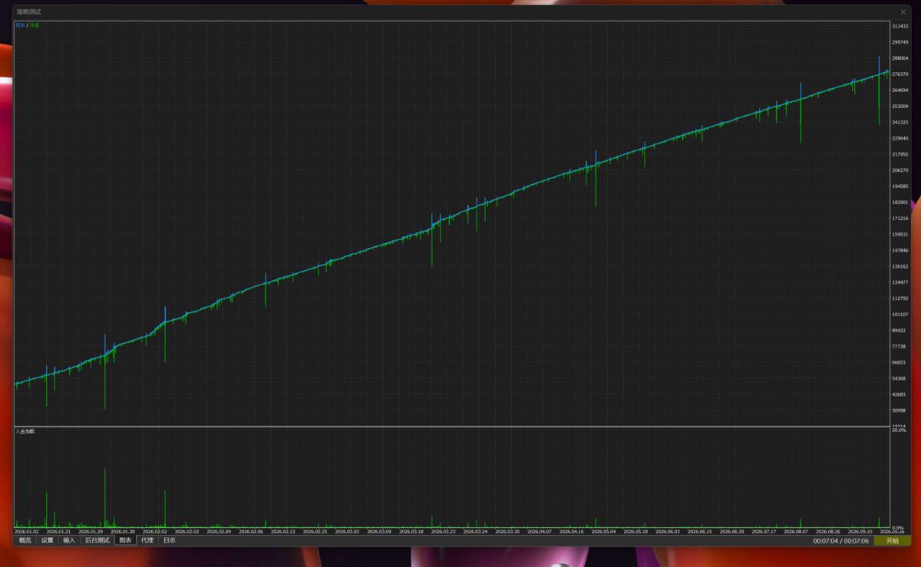Click the 00:07:04 / 00:07:06 elapsed time
Screen dimensions: 921x567
click(x=841, y=541)
